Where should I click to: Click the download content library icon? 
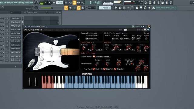tap(154, 8)
